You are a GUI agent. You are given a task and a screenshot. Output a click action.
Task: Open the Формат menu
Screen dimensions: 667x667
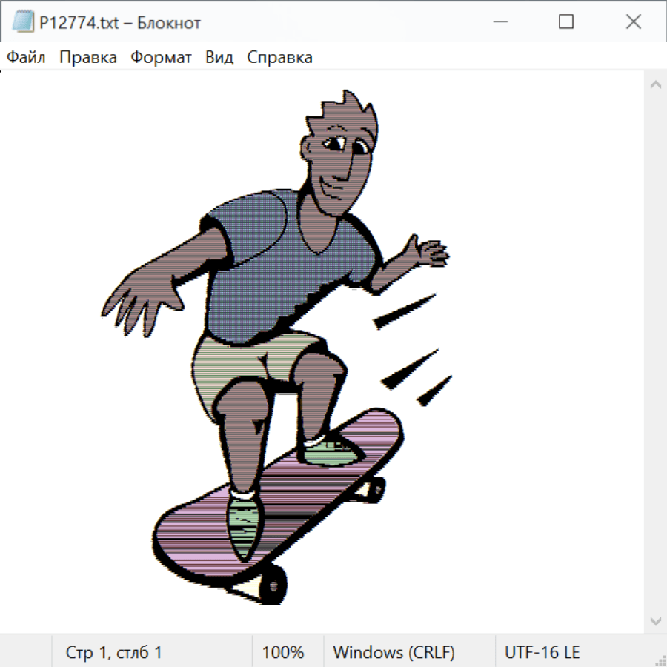pos(161,57)
